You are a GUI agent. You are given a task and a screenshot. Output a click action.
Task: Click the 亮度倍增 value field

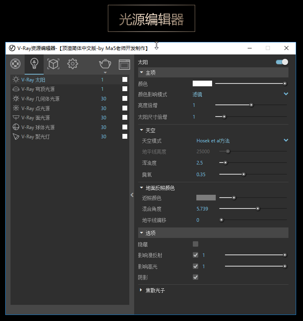tap(194, 105)
